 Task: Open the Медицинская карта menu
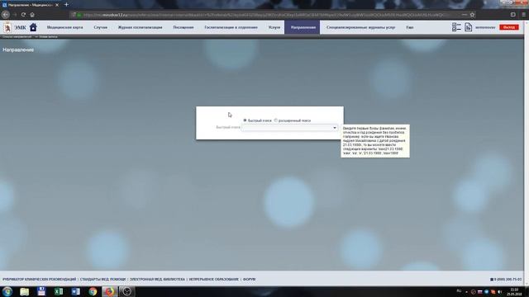click(64, 27)
